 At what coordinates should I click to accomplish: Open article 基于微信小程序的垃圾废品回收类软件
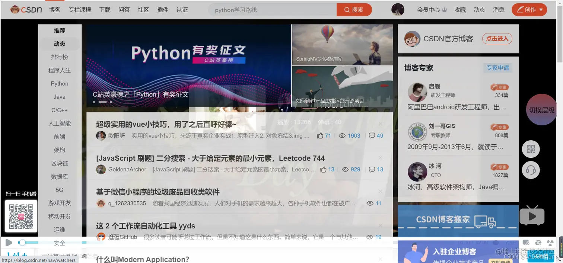tap(158, 192)
